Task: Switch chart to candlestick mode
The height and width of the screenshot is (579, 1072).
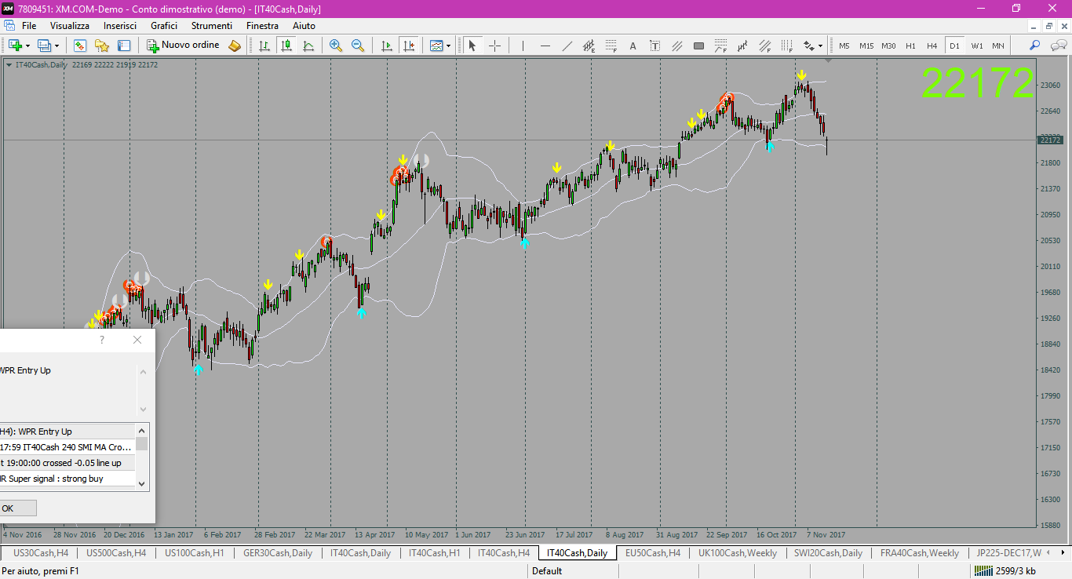Action: [286, 46]
